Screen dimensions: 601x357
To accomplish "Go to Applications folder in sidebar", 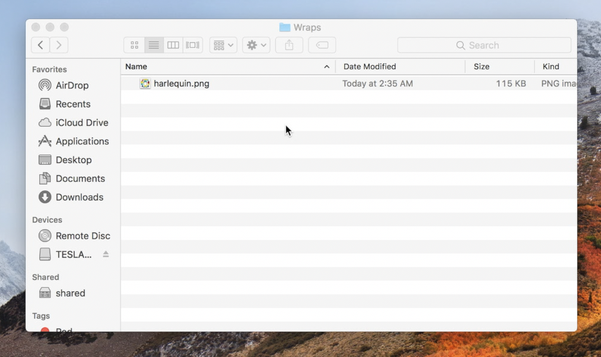I will [82, 141].
